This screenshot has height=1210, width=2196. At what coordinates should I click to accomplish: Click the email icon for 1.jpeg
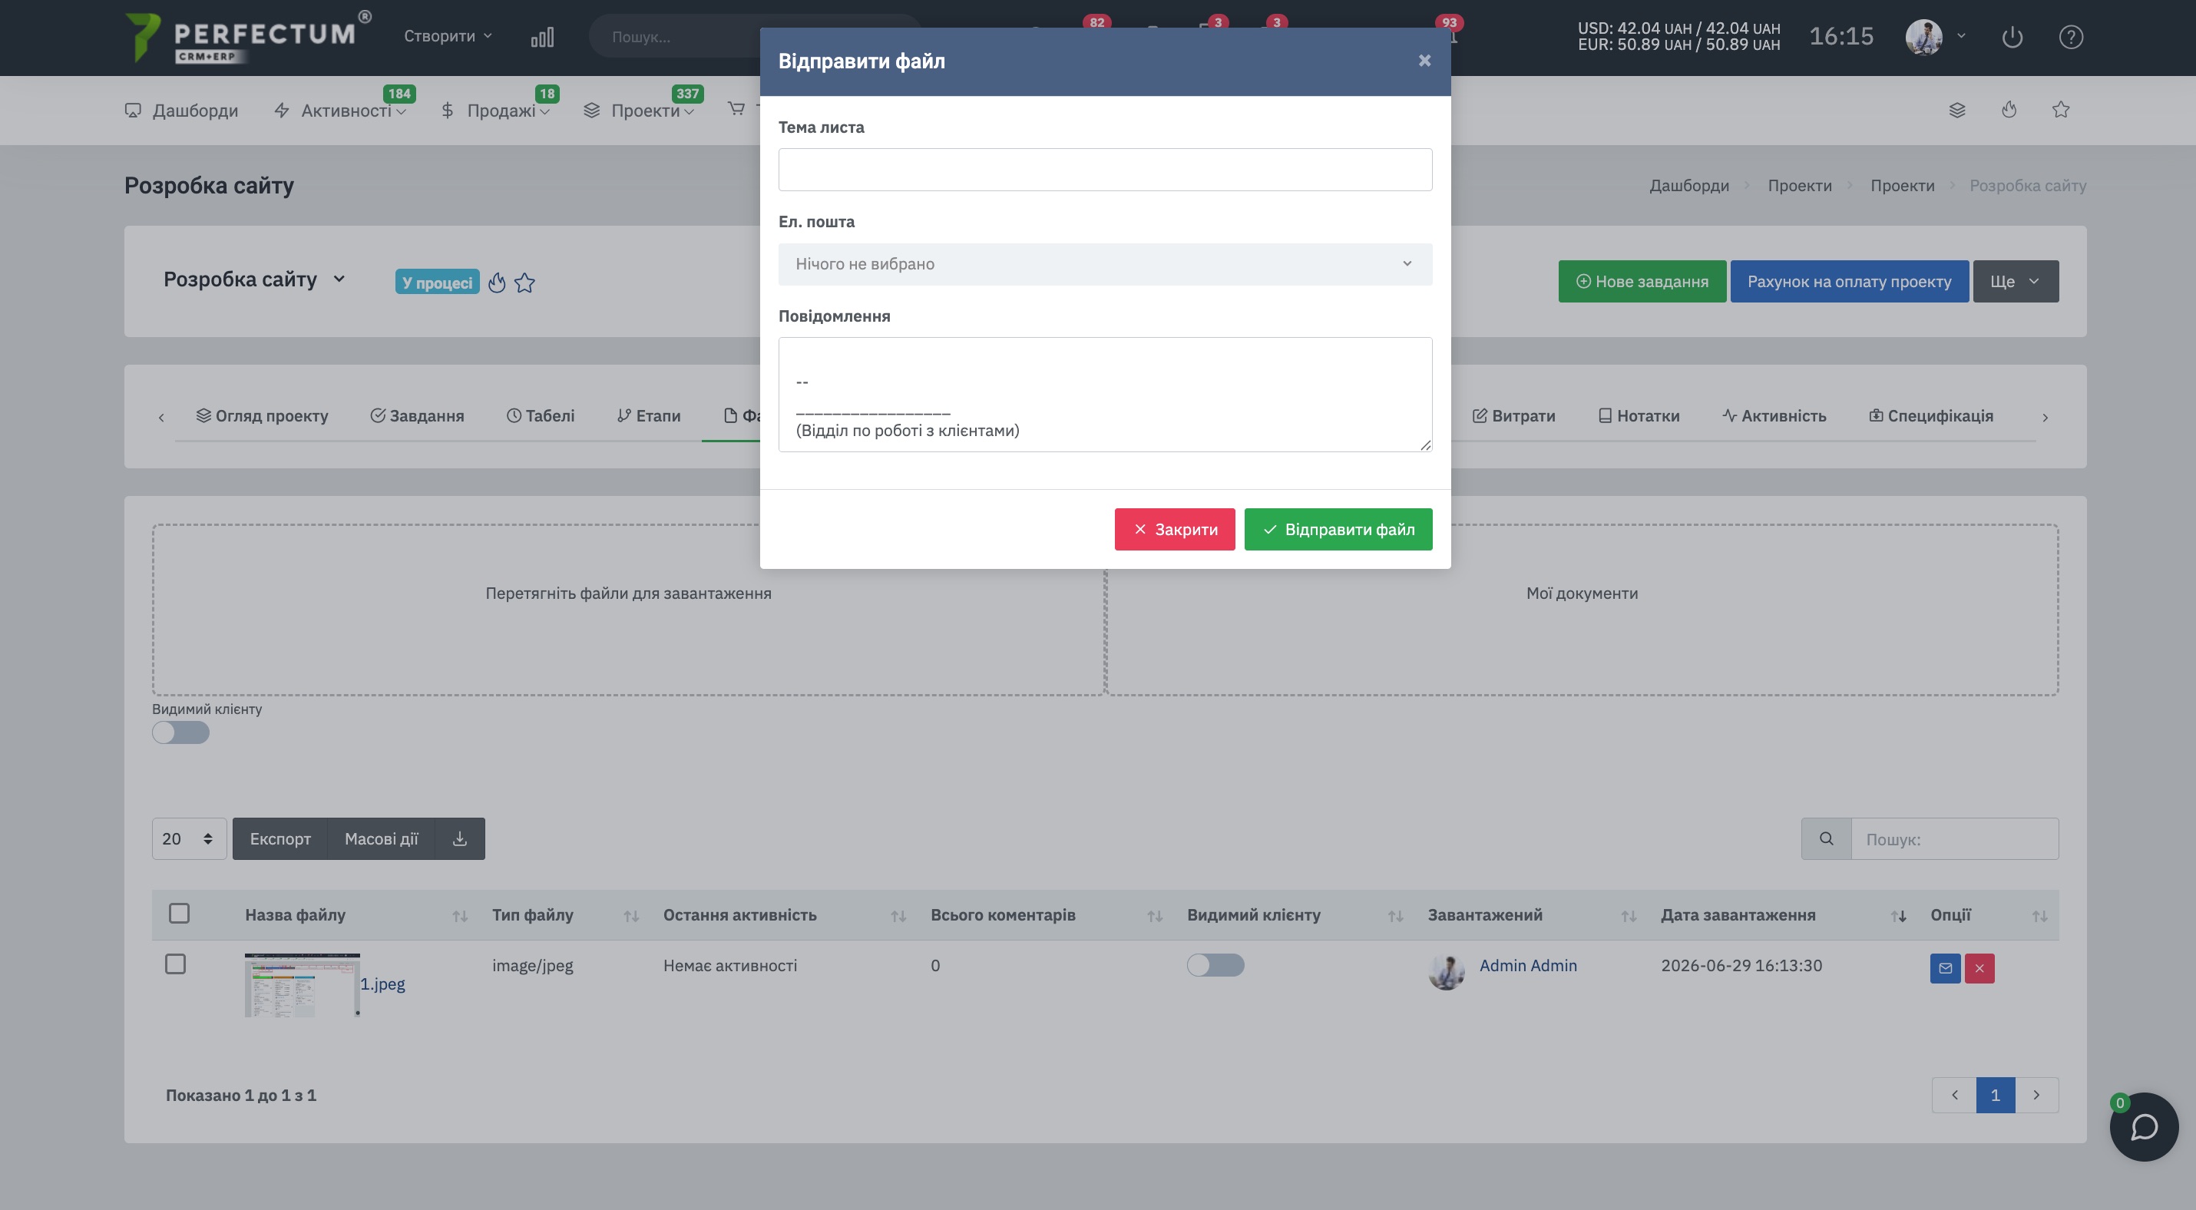(1946, 968)
